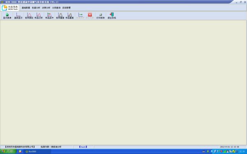Start 标样测定 standard sample measurement
This screenshot has height=154, width=247.
click(29, 16)
